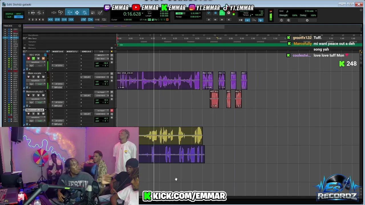
Task: Toggle Grid edit mode
Action: tap(19, 17)
